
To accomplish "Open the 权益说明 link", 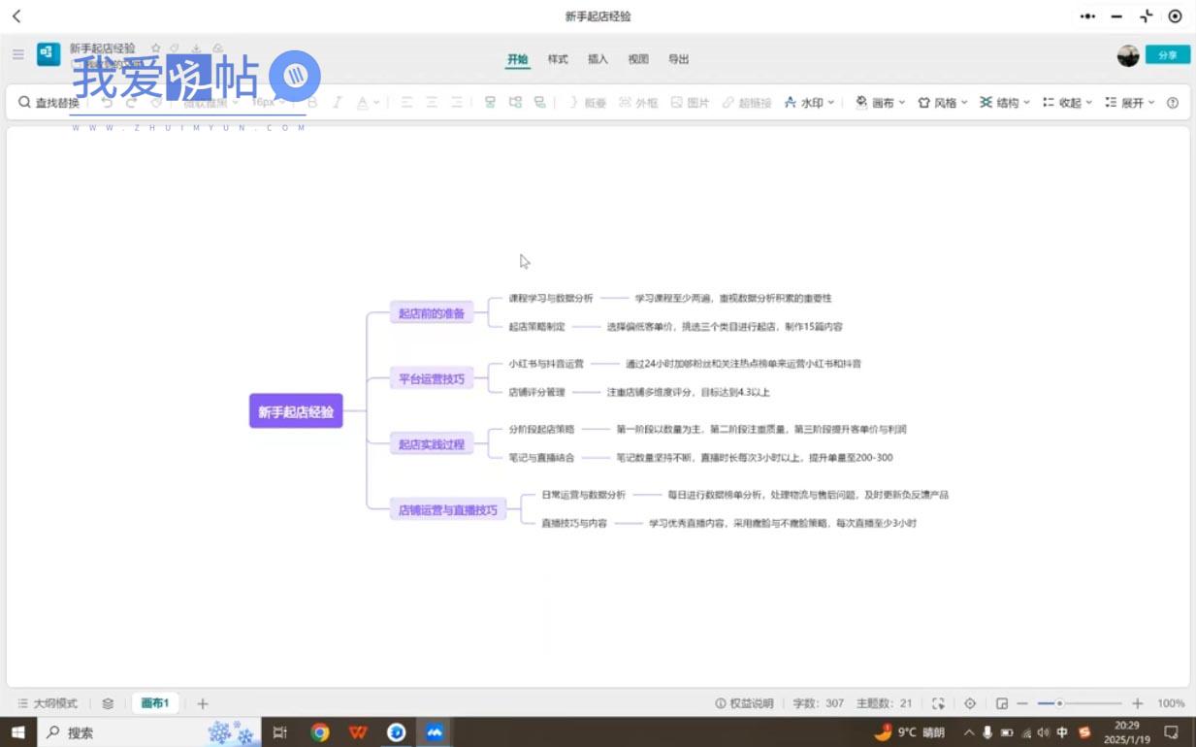I will (x=744, y=703).
